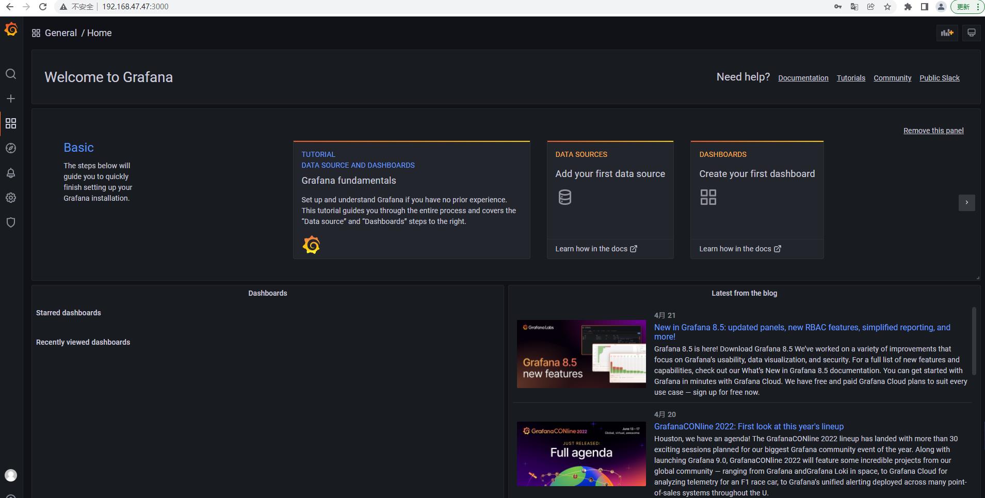Click General in the breadcrumb
The width and height of the screenshot is (985, 498).
click(x=61, y=33)
